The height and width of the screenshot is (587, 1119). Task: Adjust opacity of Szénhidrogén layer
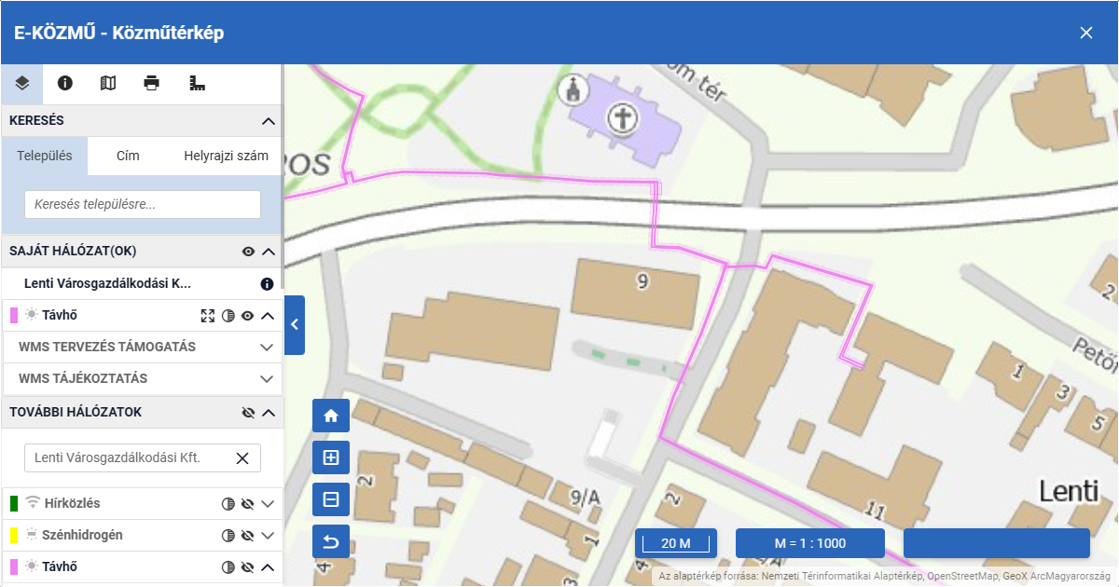click(228, 536)
